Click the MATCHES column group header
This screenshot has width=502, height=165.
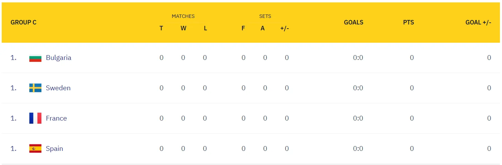183,16
